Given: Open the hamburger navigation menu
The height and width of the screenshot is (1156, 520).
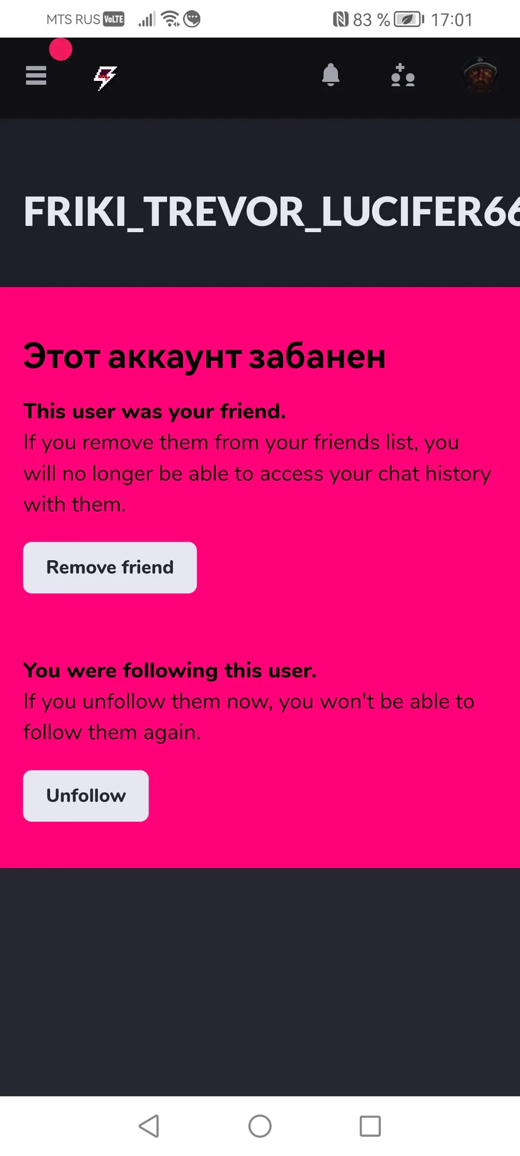Looking at the screenshot, I should click(x=36, y=75).
